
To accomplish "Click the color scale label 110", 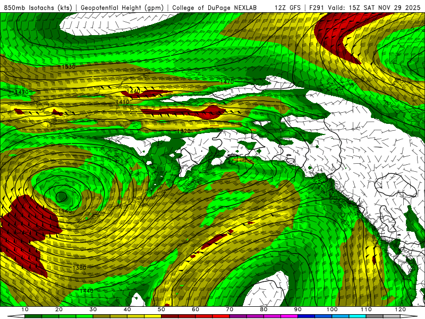I will click(366, 309).
